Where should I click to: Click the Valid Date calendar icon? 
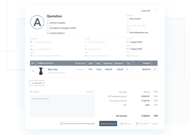tap(128, 49)
